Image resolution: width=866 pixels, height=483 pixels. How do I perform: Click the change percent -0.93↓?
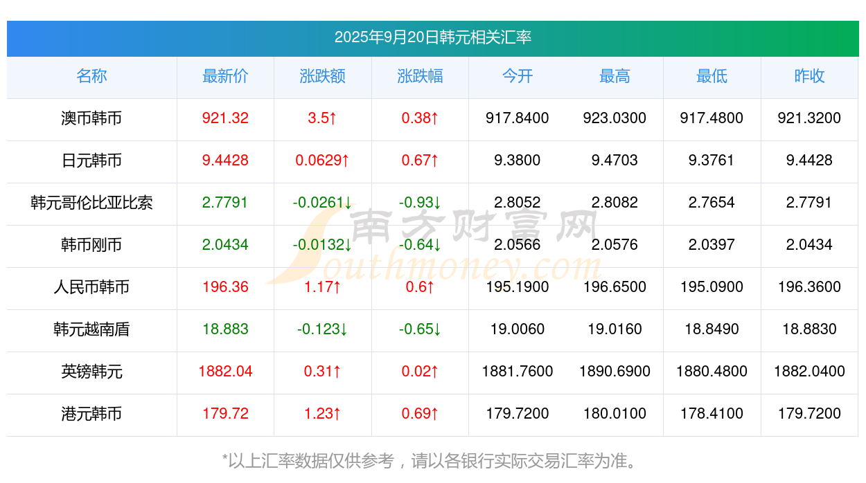coord(420,203)
